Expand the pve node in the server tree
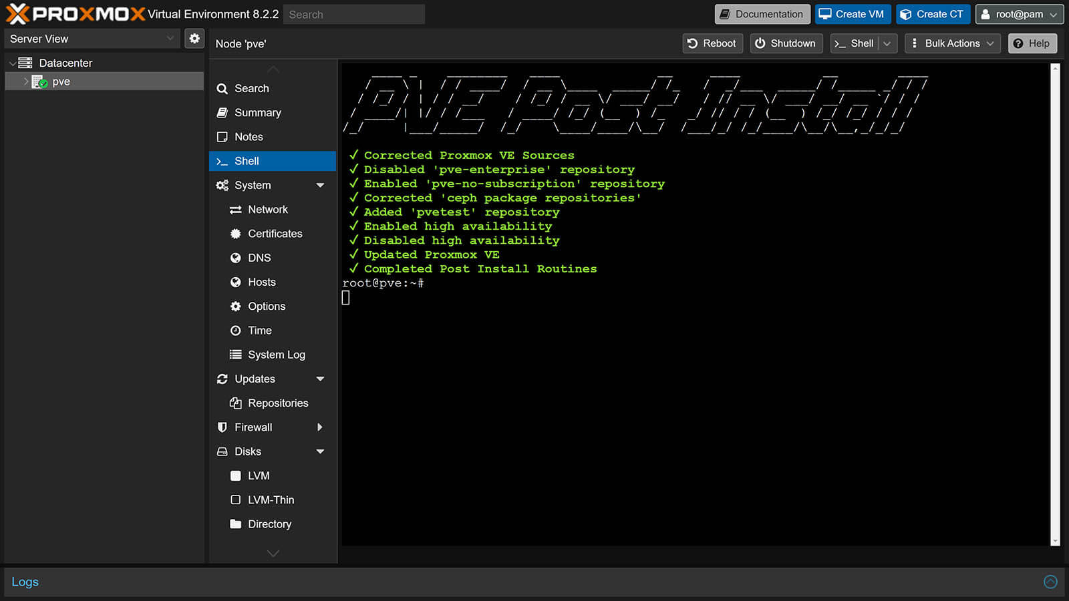 point(25,81)
